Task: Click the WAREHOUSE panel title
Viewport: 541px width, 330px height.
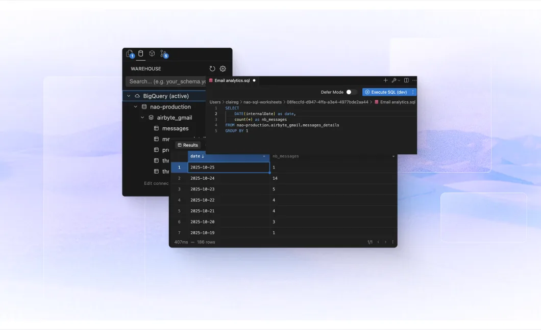Action: pos(145,69)
